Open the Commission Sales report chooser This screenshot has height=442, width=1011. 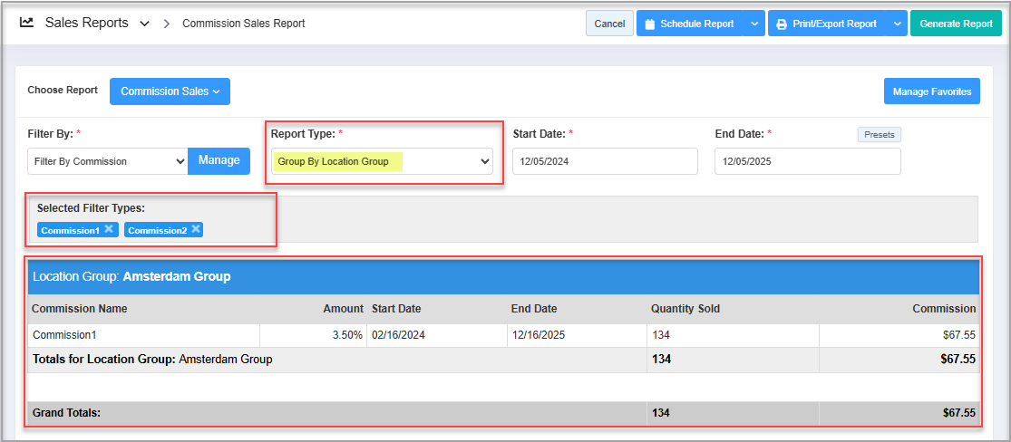(x=170, y=91)
